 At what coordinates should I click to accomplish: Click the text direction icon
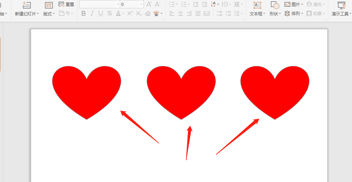pos(213,4)
